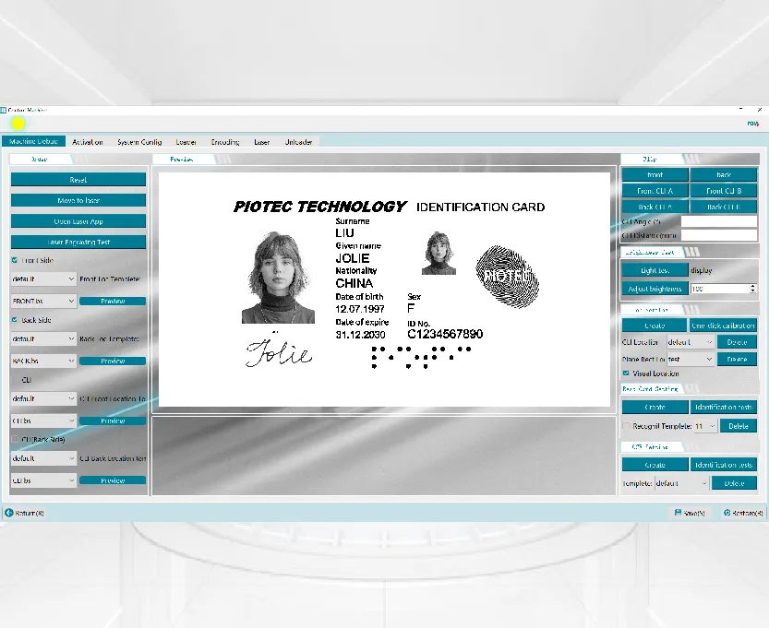Click the Save floppy-disk icon
This screenshot has width=769, height=628.
click(678, 513)
